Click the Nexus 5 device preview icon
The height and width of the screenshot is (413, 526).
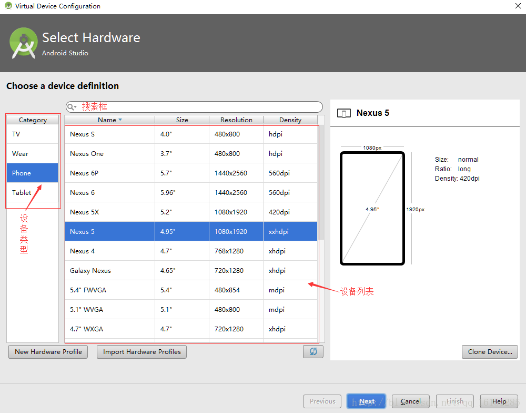coord(344,113)
